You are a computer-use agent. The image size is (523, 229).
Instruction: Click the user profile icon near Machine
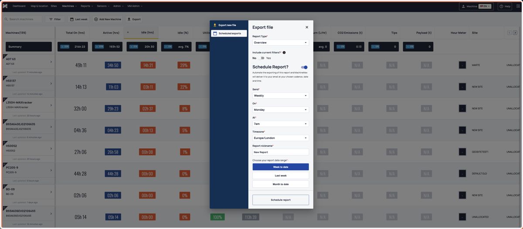tap(463, 7)
